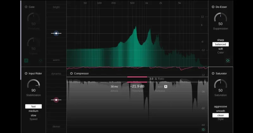Click the 'dense' label

click(56, 127)
